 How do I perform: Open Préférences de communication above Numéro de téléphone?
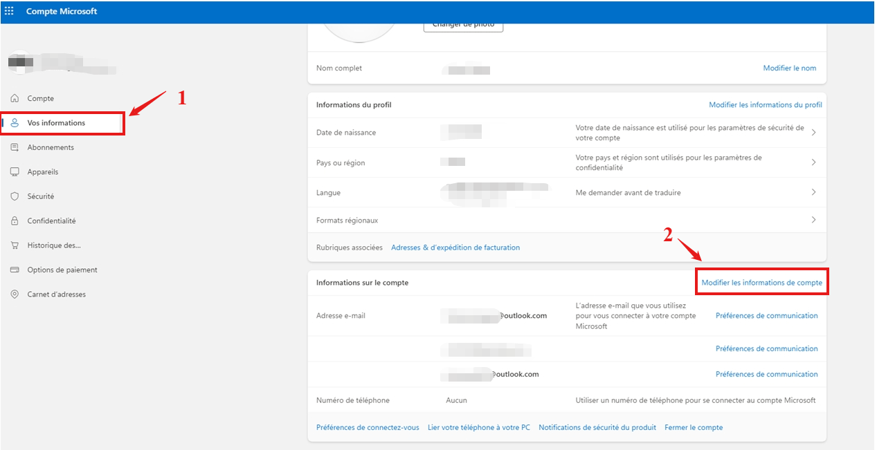click(767, 375)
